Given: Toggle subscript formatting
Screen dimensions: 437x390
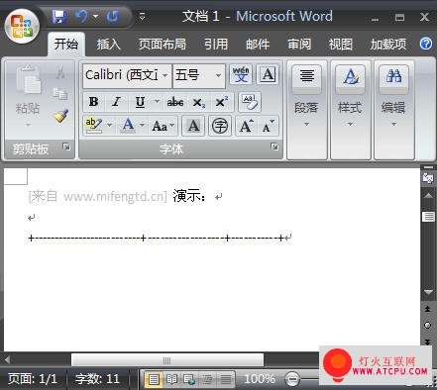Looking at the screenshot, I should pos(198,103).
